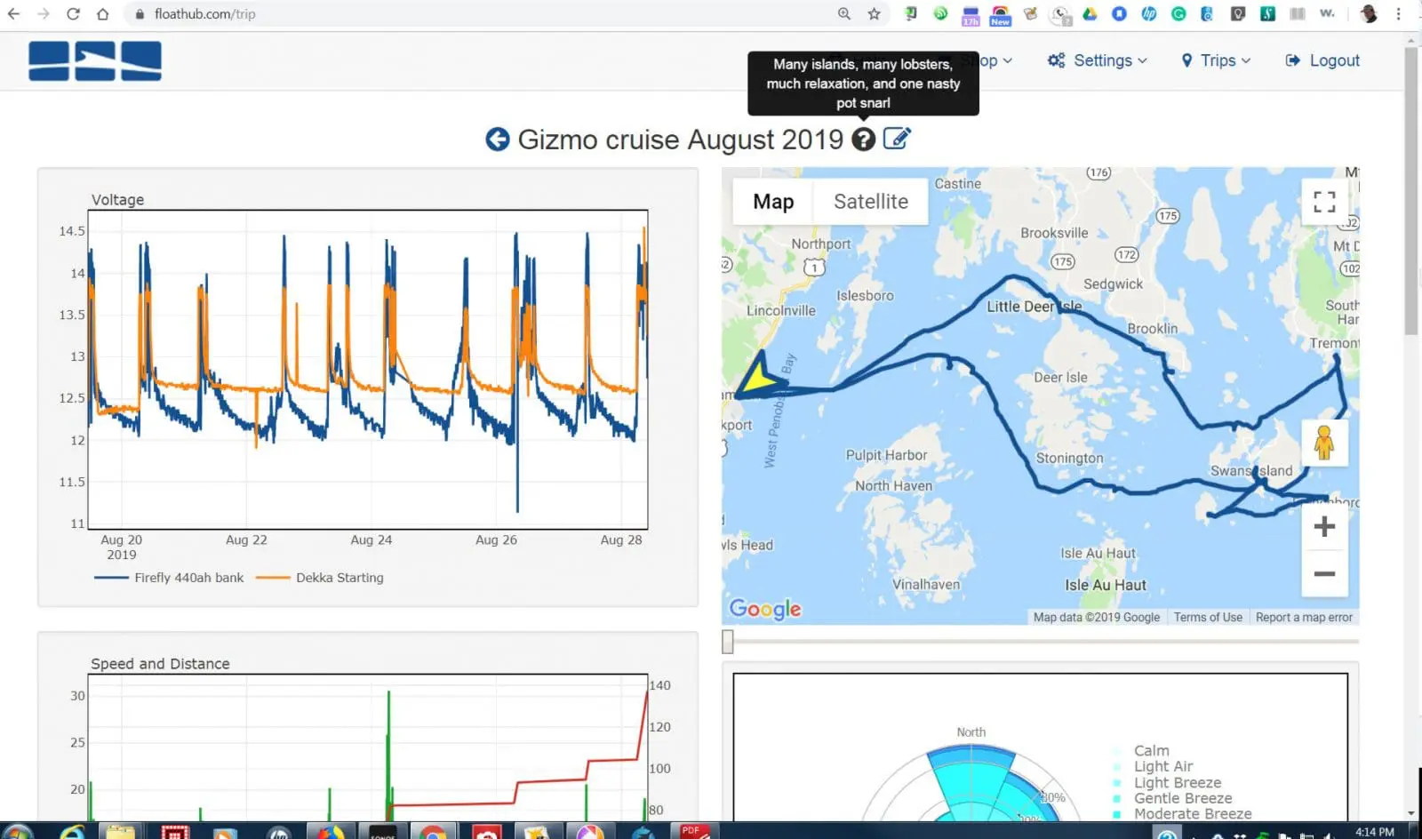This screenshot has width=1422, height=839.
Task: Click the Aug 26 axis label on Voltage chart
Action: point(496,540)
